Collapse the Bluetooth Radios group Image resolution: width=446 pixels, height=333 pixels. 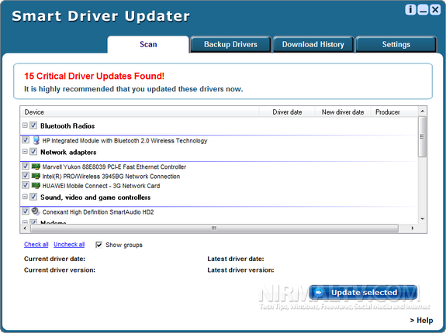tap(25, 125)
